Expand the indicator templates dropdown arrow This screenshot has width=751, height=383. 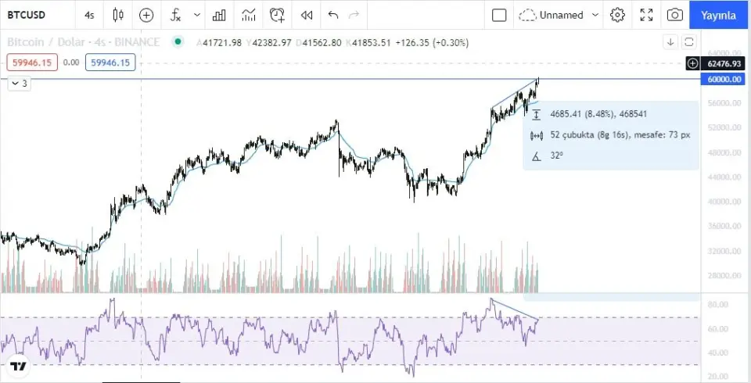coord(197,15)
